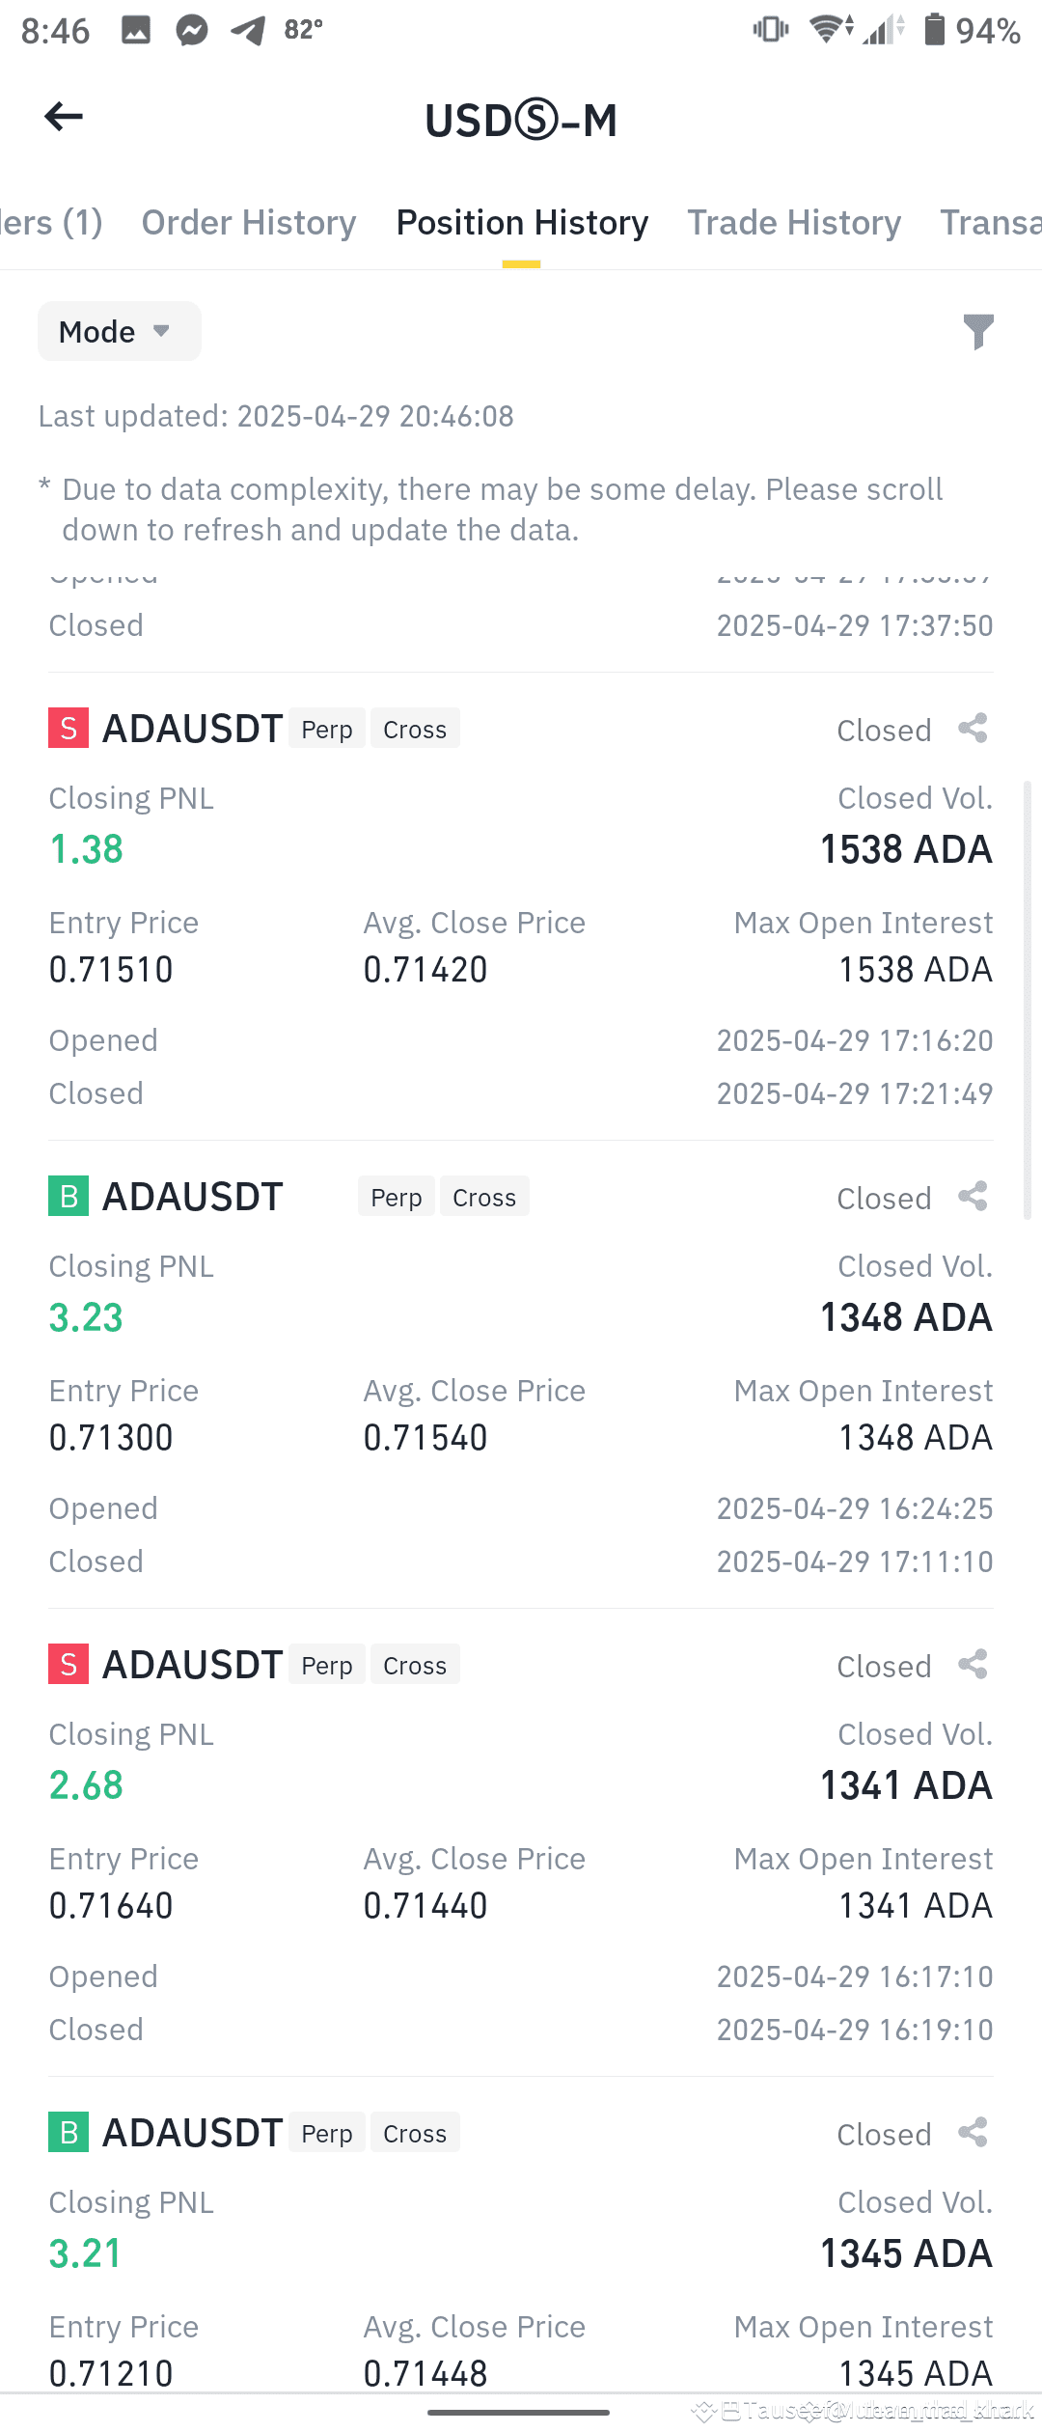Select the Position History tab
The image size is (1042, 2432).
(x=522, y=223)
